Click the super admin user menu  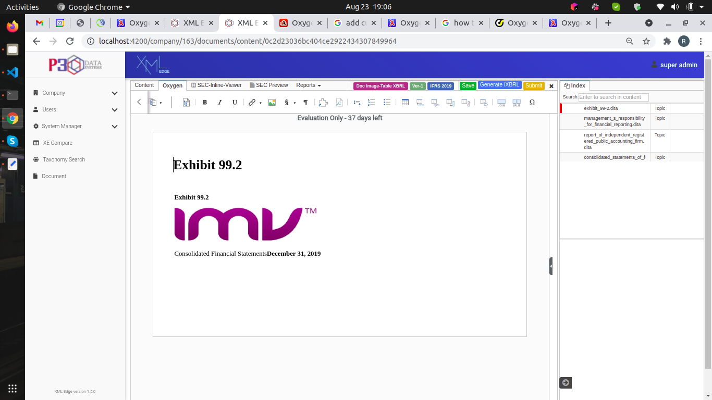(674, 65)
